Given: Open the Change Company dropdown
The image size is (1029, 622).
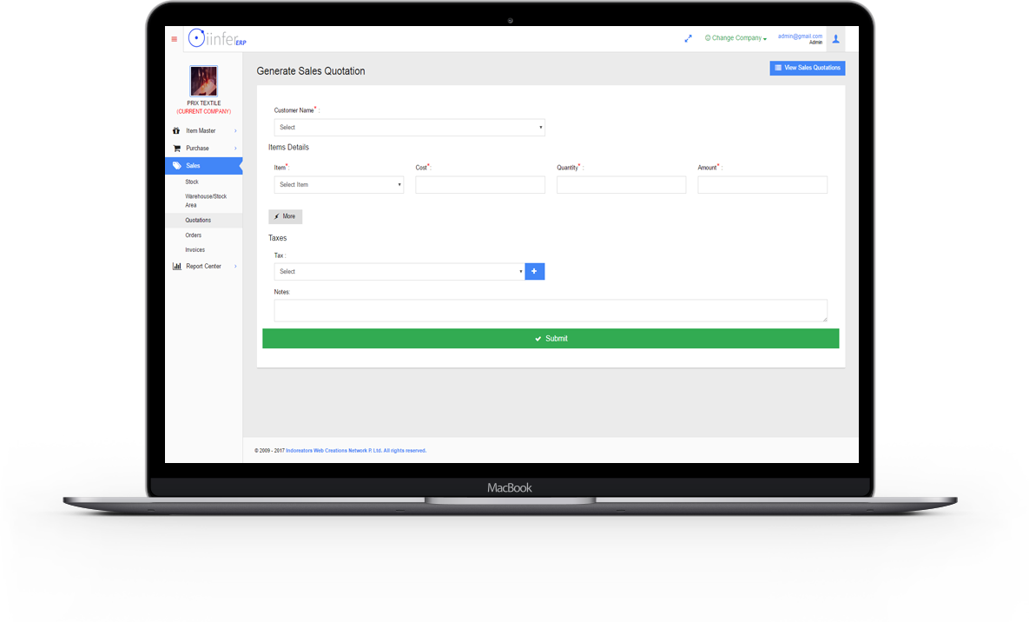Looking at the screenshot, I should click(x=735, y=38).
